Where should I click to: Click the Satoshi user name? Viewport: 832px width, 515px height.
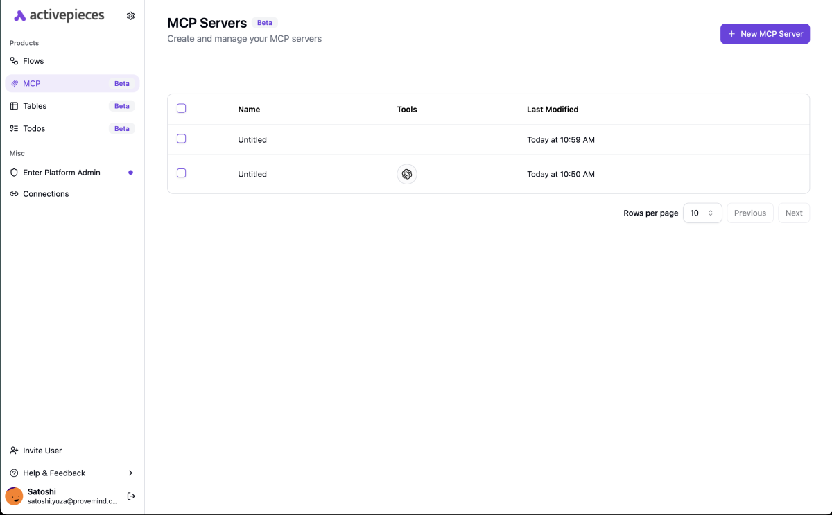tap(42, 491)
